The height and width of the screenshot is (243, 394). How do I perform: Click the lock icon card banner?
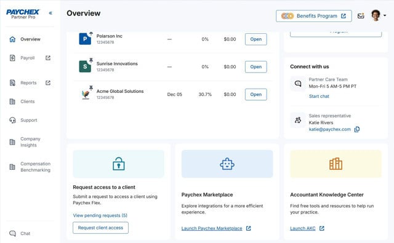tap(118, 164)
